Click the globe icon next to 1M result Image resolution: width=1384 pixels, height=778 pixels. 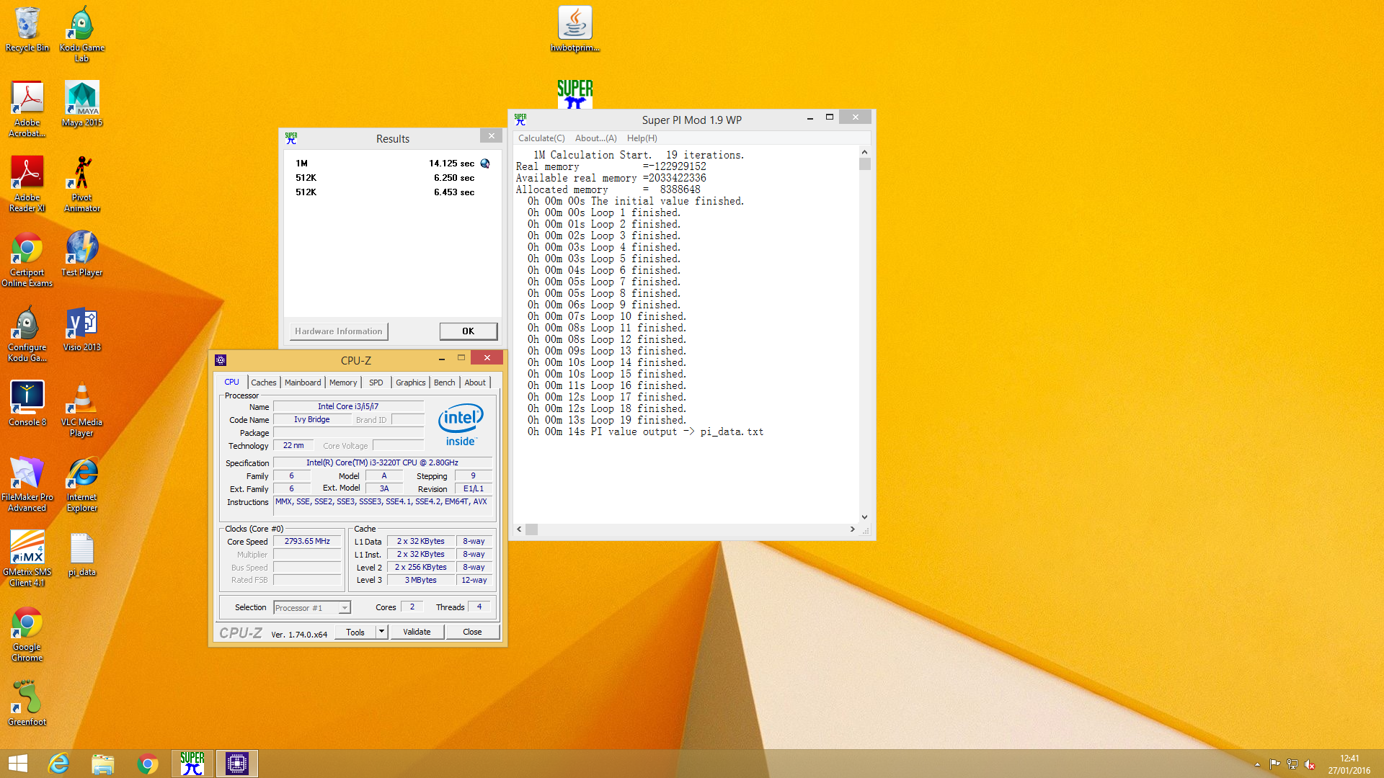(x=485, y=164)
